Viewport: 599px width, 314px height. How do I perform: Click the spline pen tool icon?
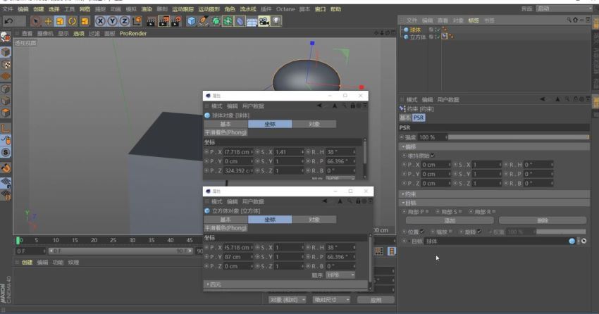[x=204, y=21]
